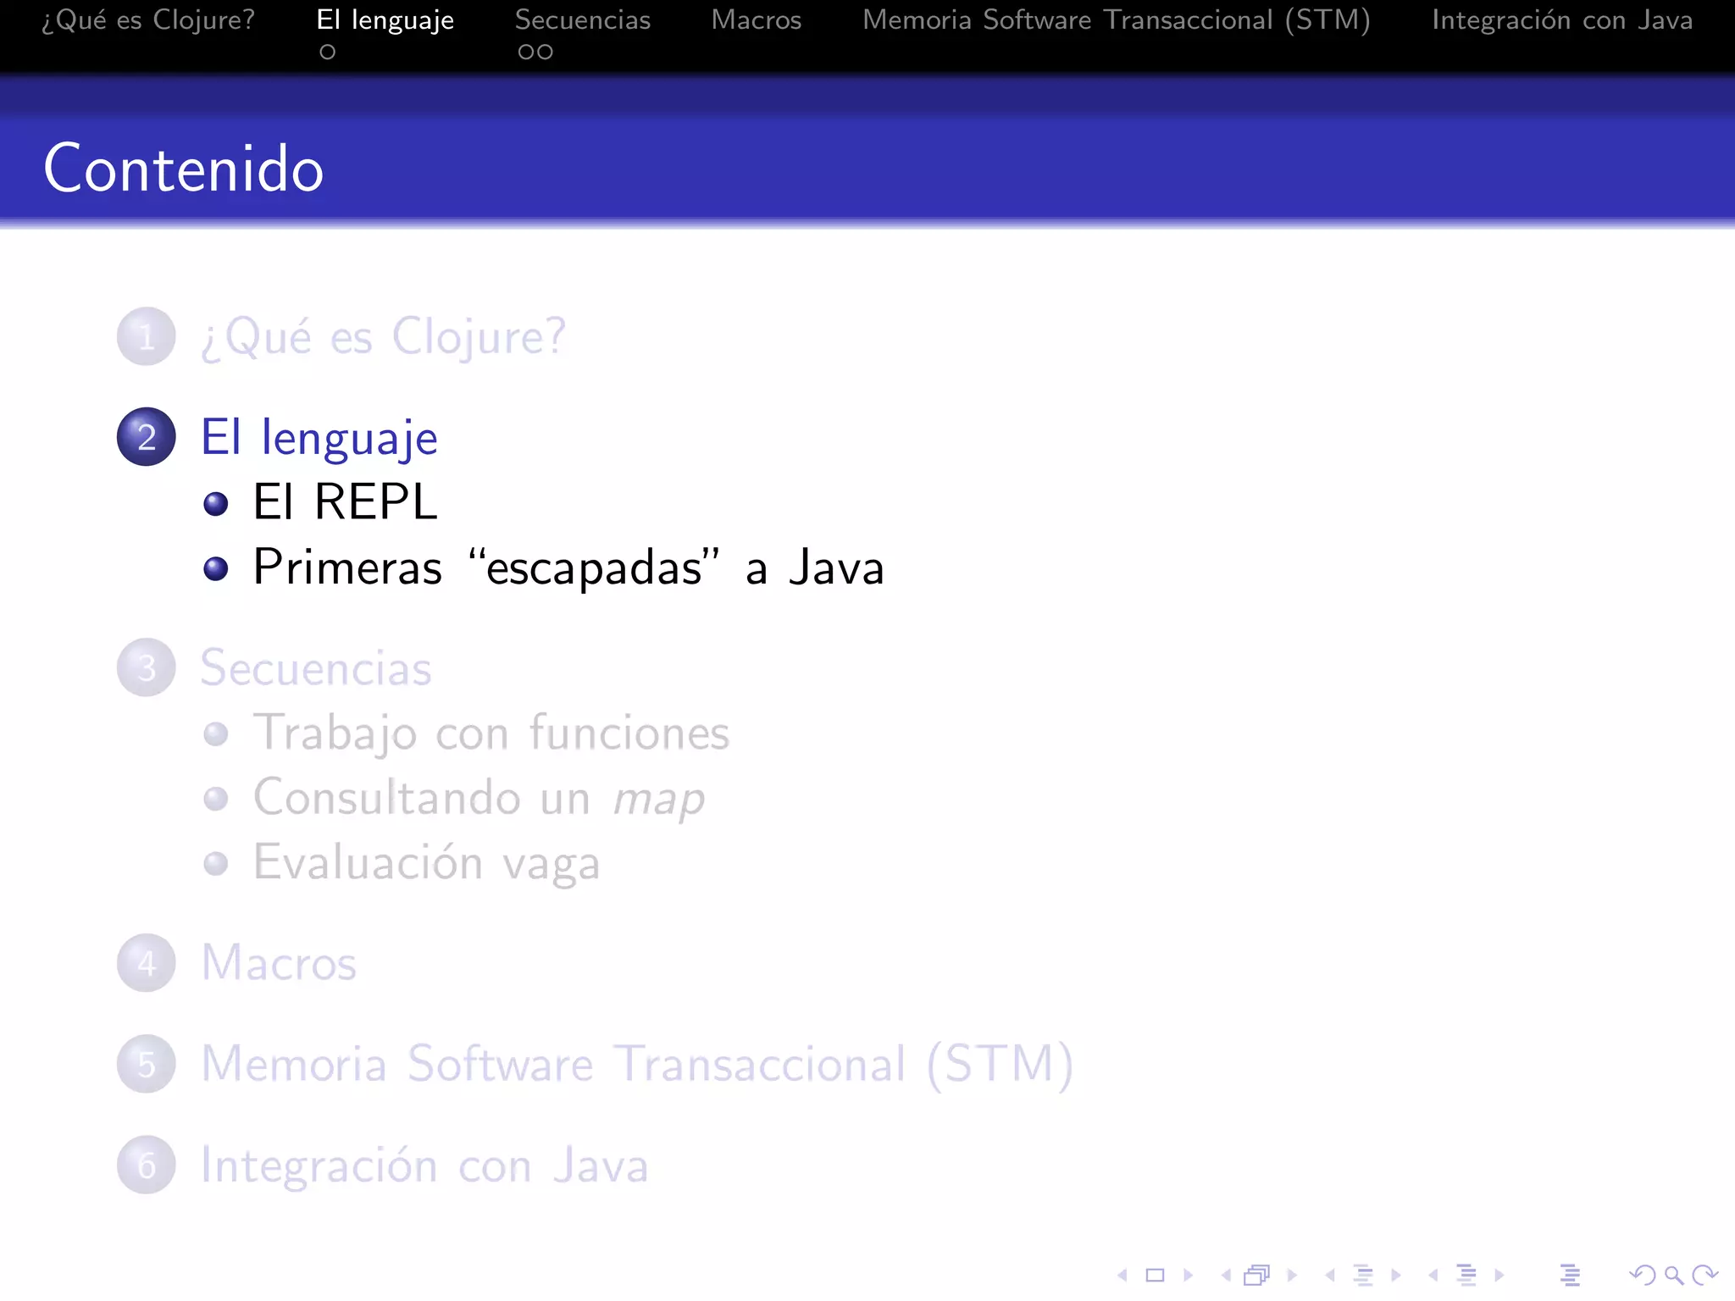Viewport: 1735px width, 1301px height.
Task: Click the magnifier search icon
Action: click(1673, 1275)
